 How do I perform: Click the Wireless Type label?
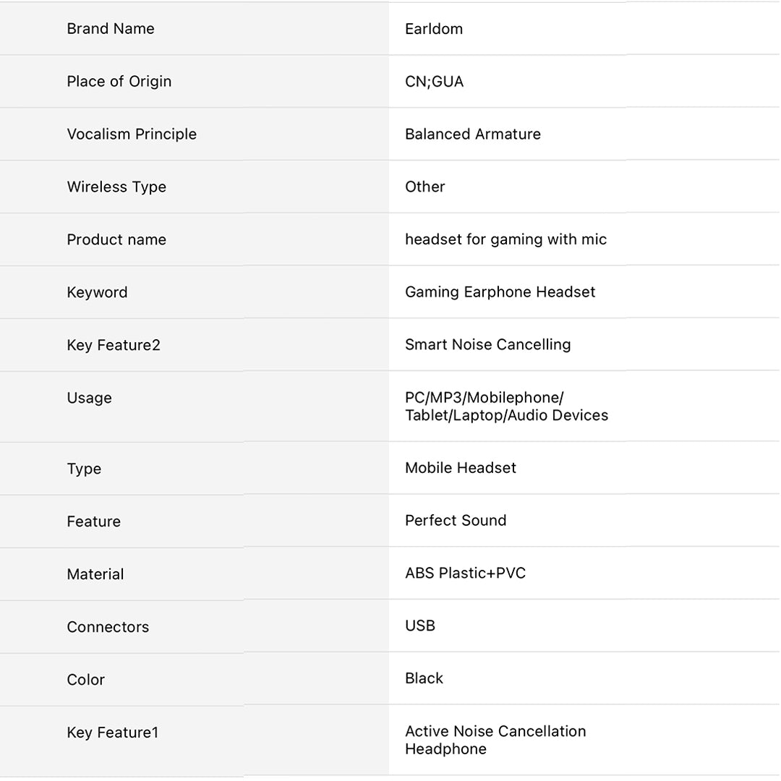point(116,187)
